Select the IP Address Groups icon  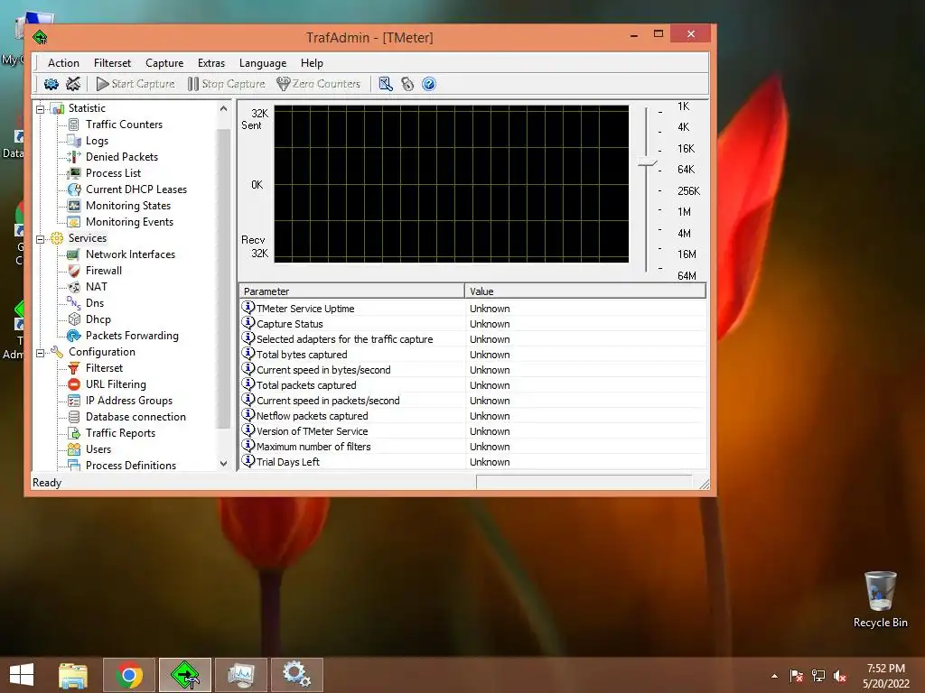pyautogui.click(x=74, y=401)
